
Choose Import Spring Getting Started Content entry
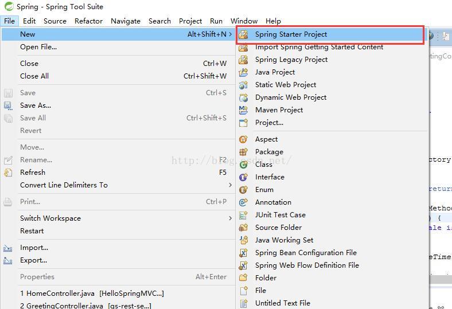(x=332, y=47)
